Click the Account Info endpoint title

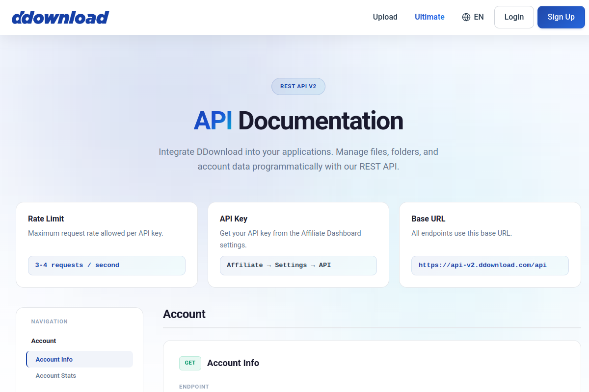(233, 363)
